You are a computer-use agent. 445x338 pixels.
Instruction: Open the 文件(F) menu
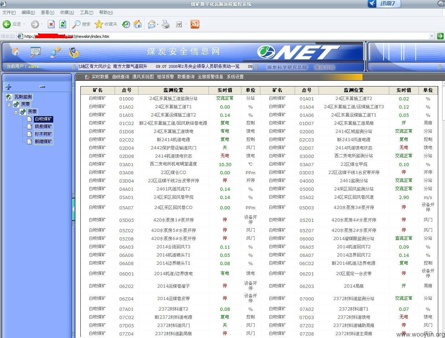click(9, 13)
